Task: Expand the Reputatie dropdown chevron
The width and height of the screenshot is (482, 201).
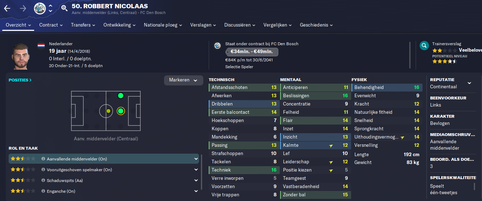Action: click(x=469, y=83)
